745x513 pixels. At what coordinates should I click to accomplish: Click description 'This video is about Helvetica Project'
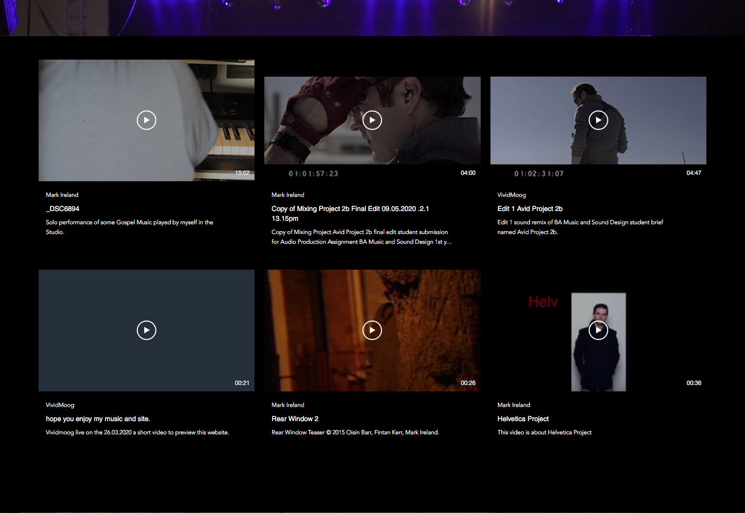(x=544, y=432)
